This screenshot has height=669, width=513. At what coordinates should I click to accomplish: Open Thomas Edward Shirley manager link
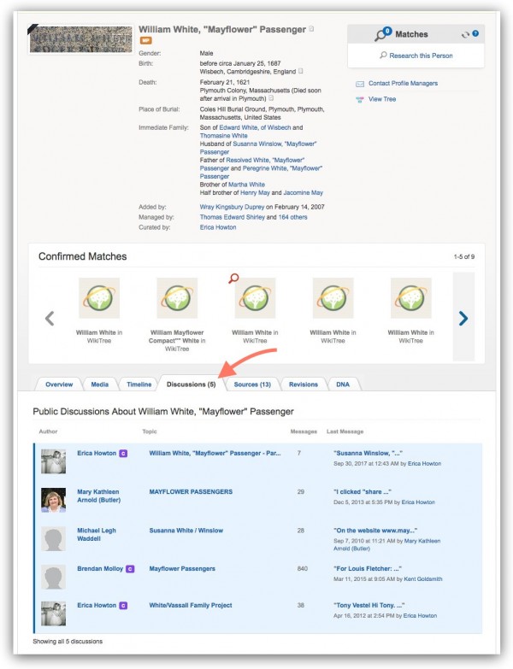coord(233,217)
